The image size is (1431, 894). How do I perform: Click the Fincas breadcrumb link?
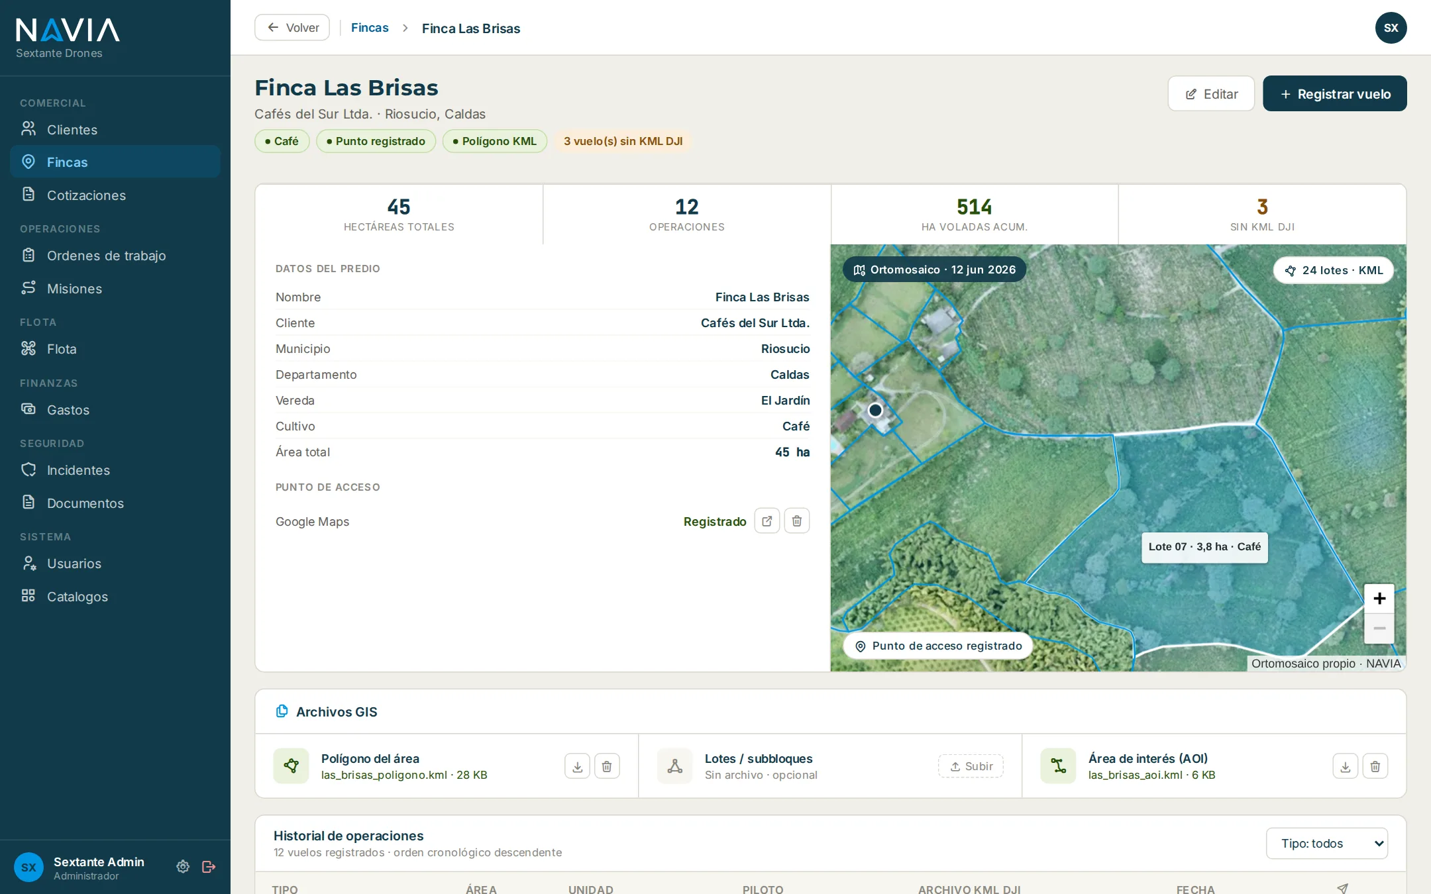pos(370,28)
